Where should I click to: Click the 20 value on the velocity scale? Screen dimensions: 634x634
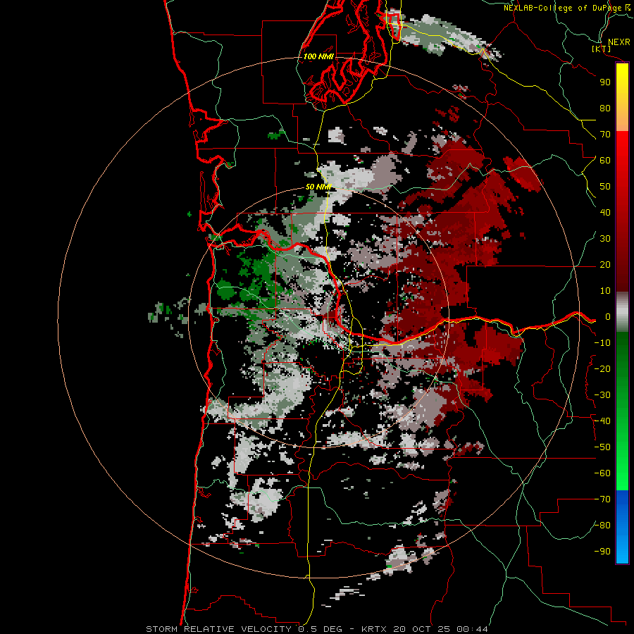pos(605,265)
